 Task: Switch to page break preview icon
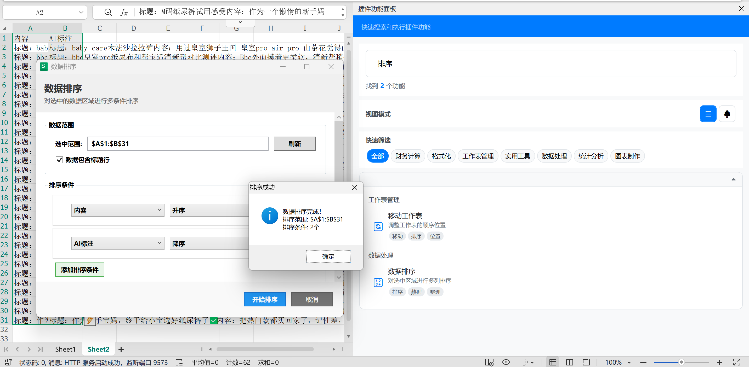pos(569,362)
